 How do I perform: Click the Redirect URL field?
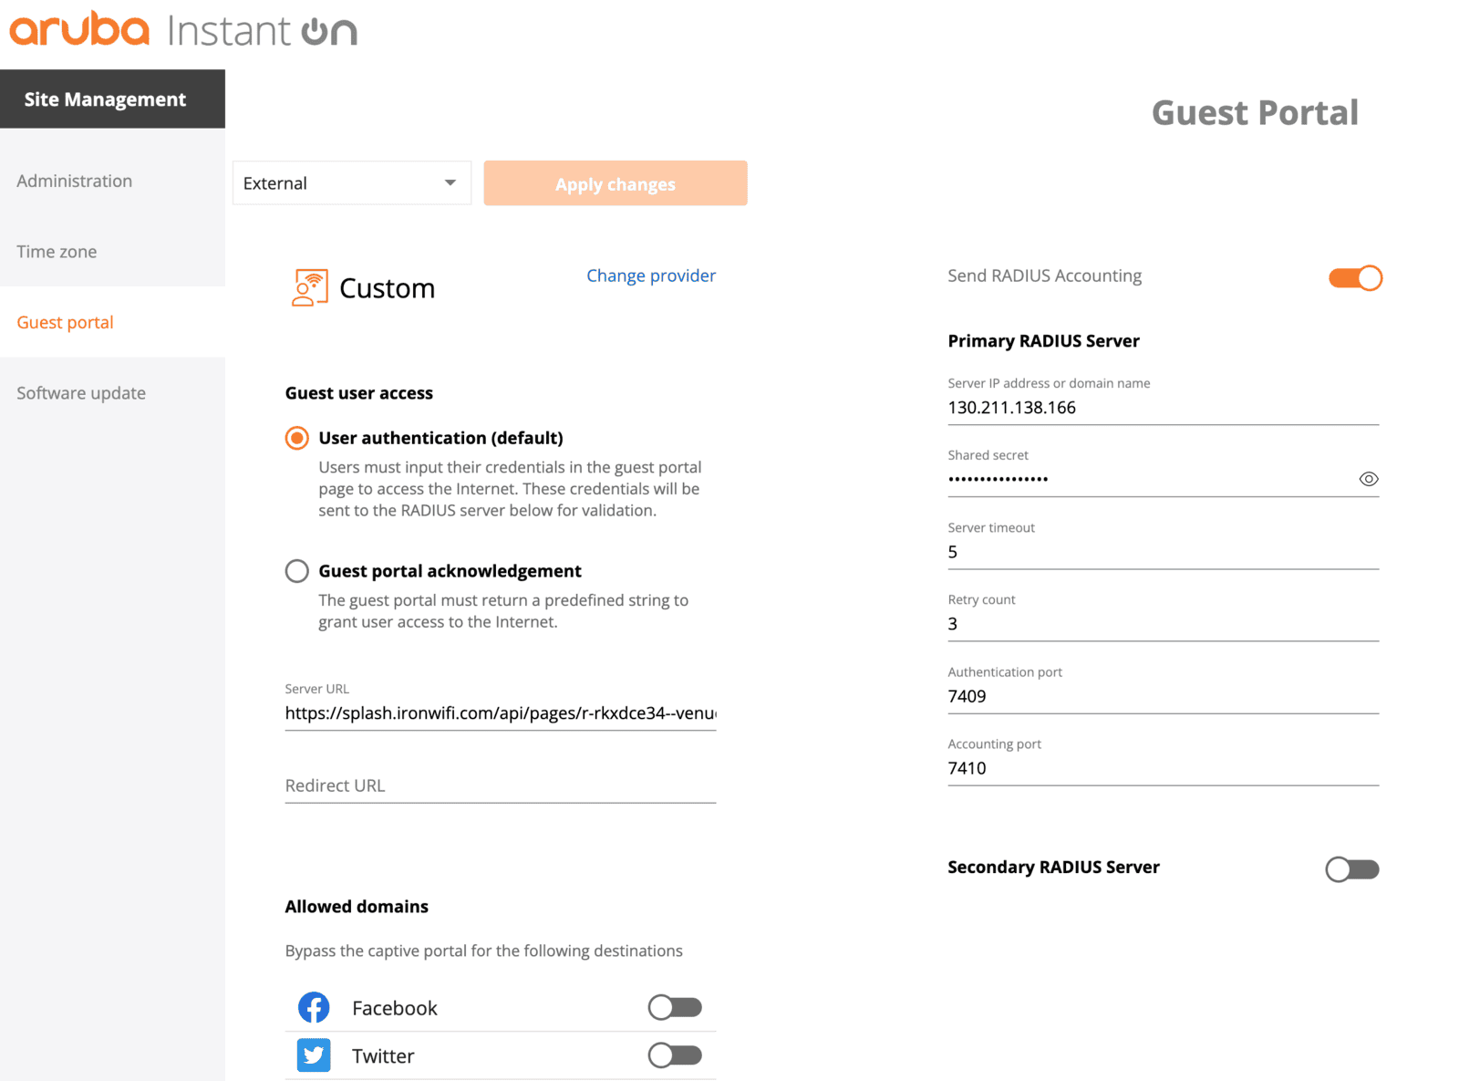click(x=501, y=785)
